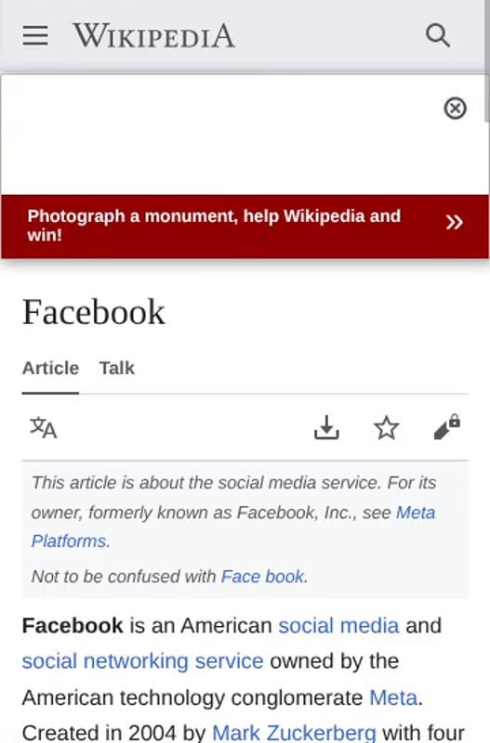Switch to the Talk tab
Viewport: 490px width, 743px height.
click(x=117, y=368)
